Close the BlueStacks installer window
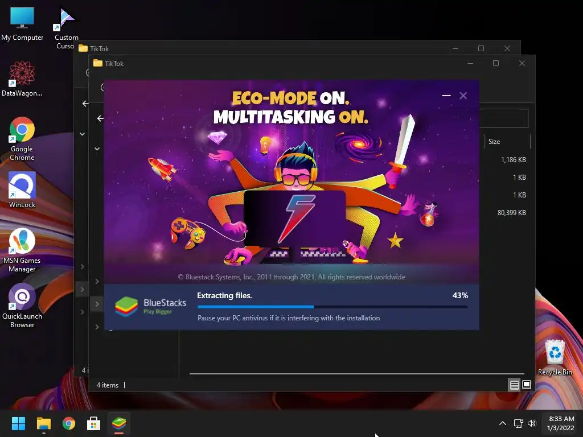 pyautogui.click(x=463, y=96)
